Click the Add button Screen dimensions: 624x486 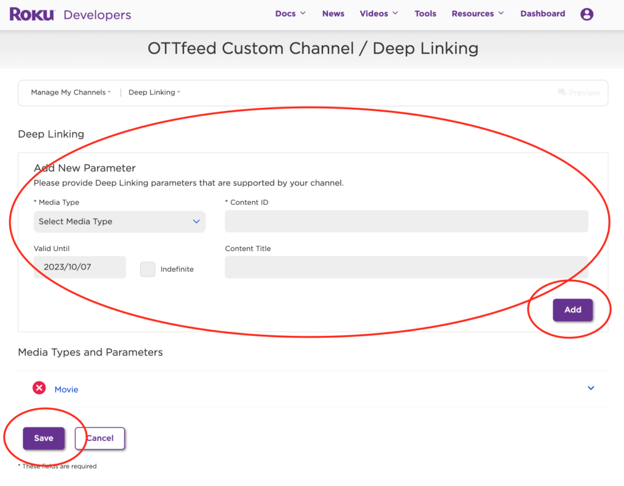point(573,310)
